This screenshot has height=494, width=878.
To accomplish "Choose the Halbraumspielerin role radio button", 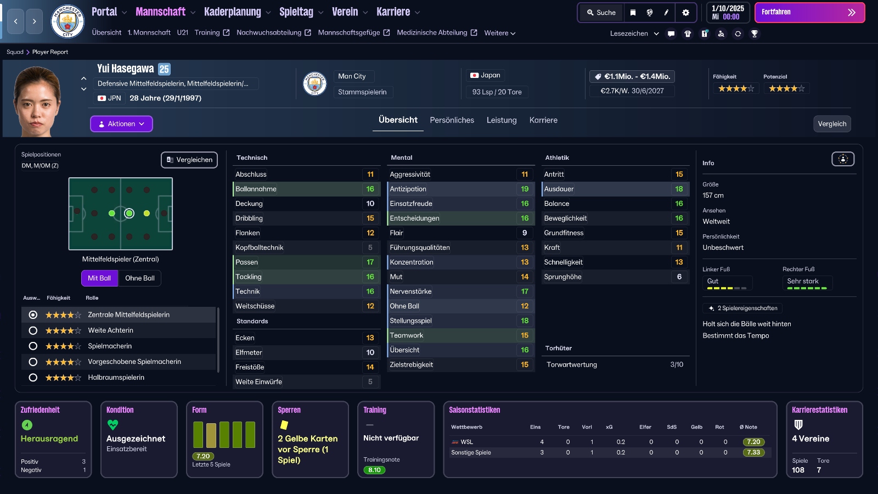I will (x=33, y=378).
